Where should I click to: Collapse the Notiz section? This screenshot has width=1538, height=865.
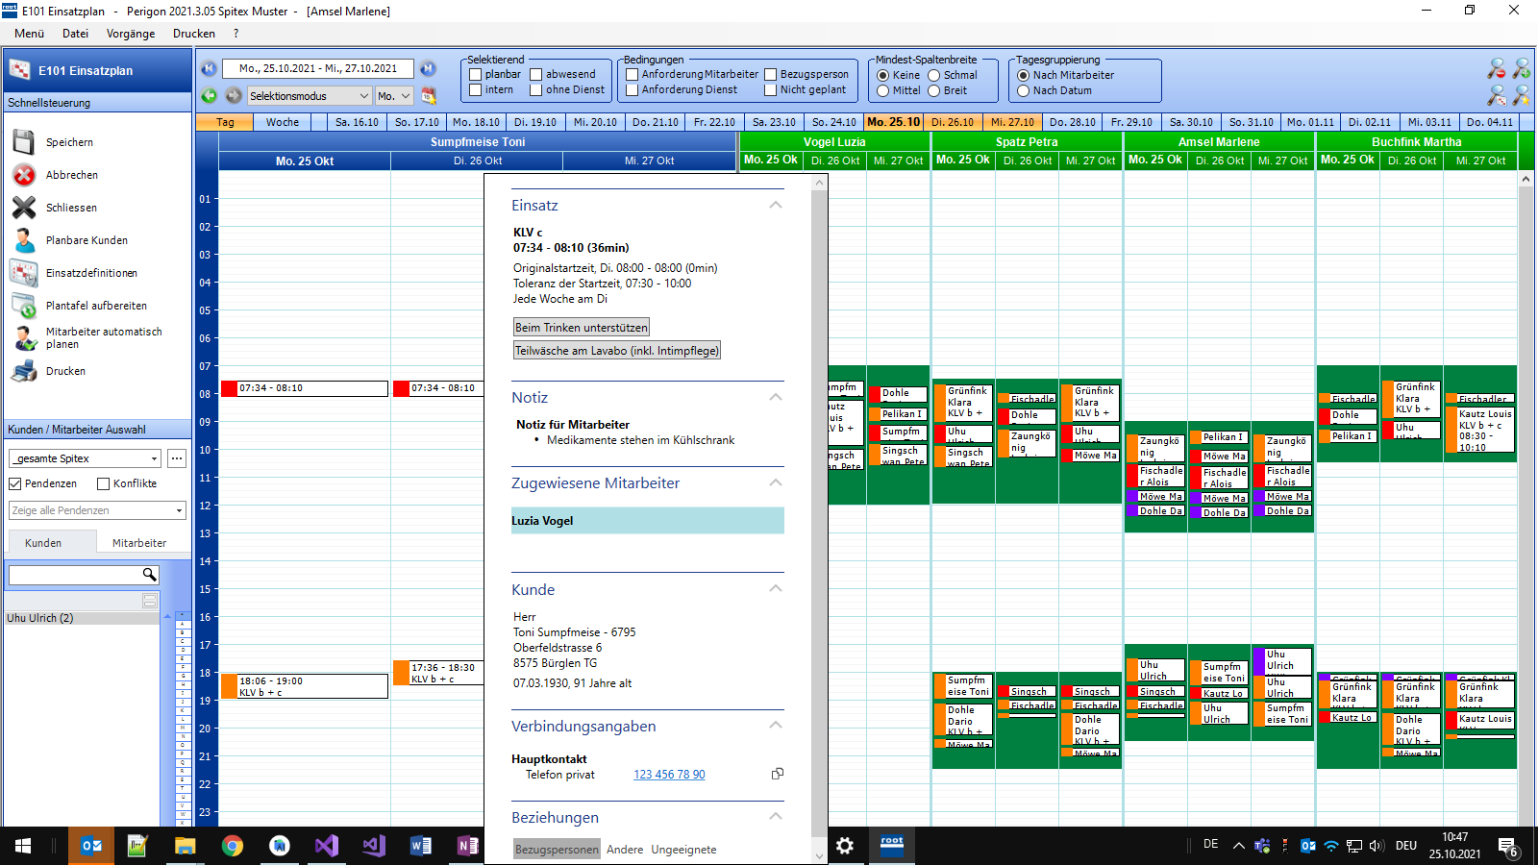pyautogui.click(x=776, y=397)
